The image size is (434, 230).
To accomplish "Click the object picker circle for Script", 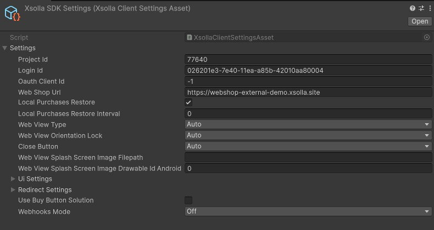I will tap(427, 37).
